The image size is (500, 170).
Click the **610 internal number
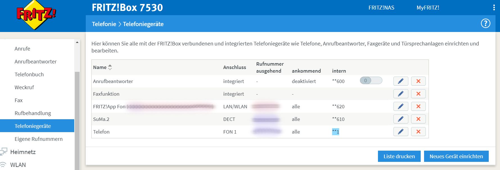(338, 119)
